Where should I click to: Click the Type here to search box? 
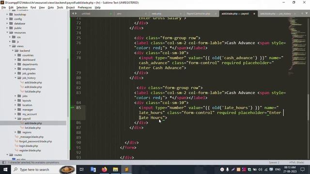pyautogui.click(x=43, y=170)
